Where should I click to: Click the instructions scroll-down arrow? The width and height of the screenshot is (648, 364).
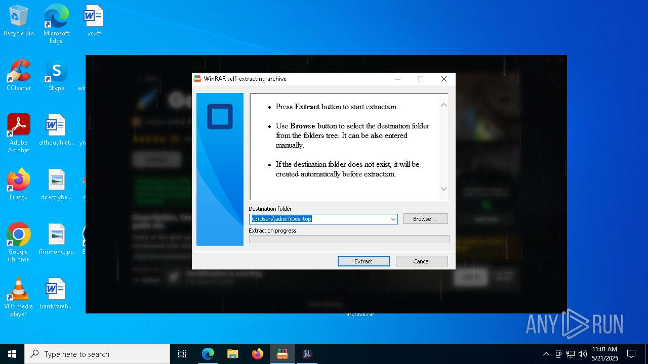[x=443, y=189]
